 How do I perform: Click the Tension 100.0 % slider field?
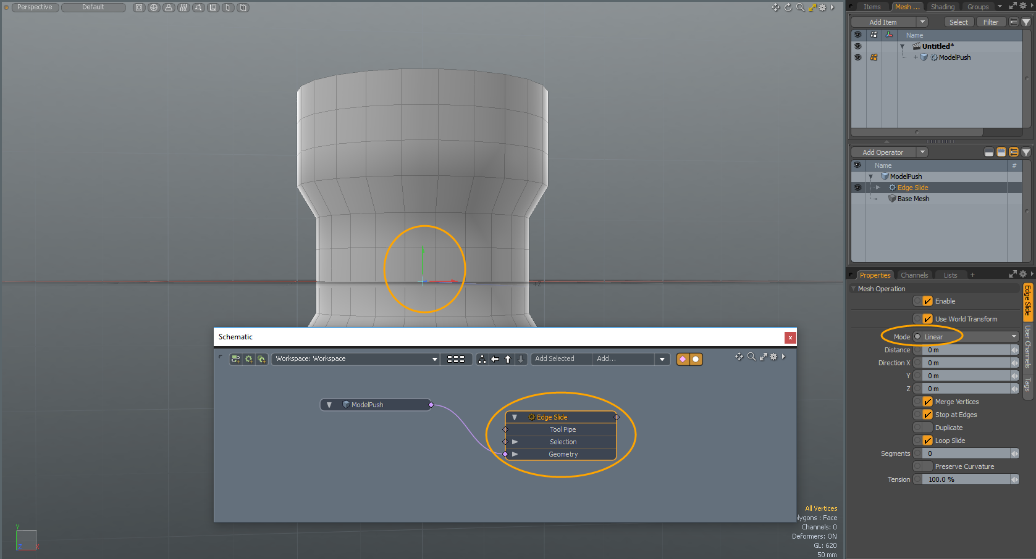coord(966,479)
